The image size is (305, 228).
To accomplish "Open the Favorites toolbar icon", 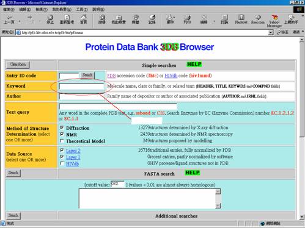I will coord(119,20).
